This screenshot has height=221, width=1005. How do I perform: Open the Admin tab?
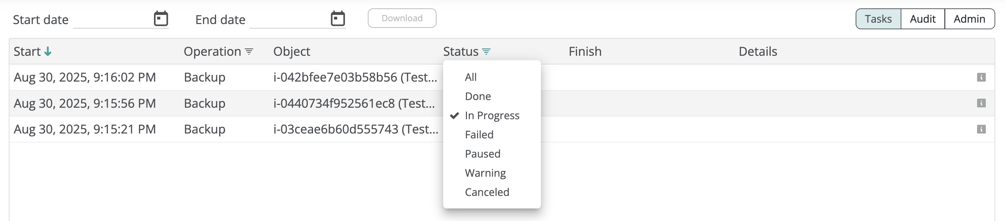click(x=969, y=19)
